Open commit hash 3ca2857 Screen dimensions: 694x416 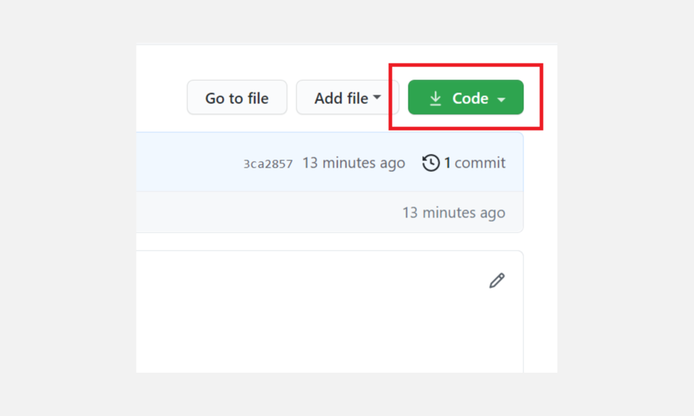point(267,164)
